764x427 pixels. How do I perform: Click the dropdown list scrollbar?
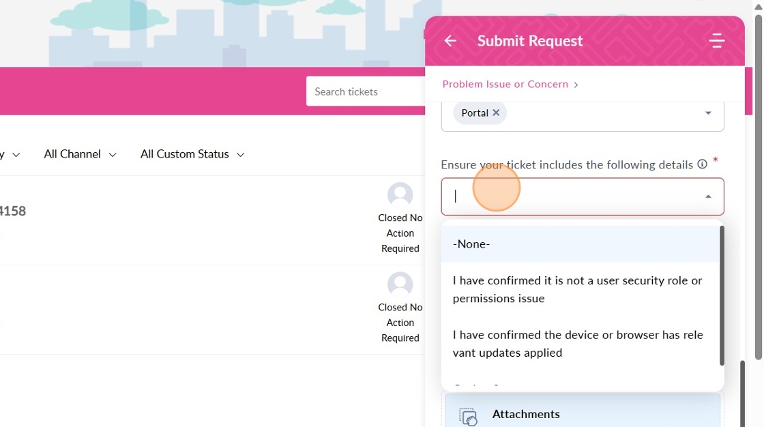click(x=722, y=296)
